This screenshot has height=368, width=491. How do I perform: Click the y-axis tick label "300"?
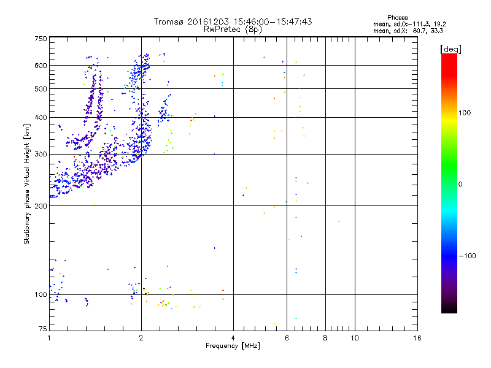41,155
